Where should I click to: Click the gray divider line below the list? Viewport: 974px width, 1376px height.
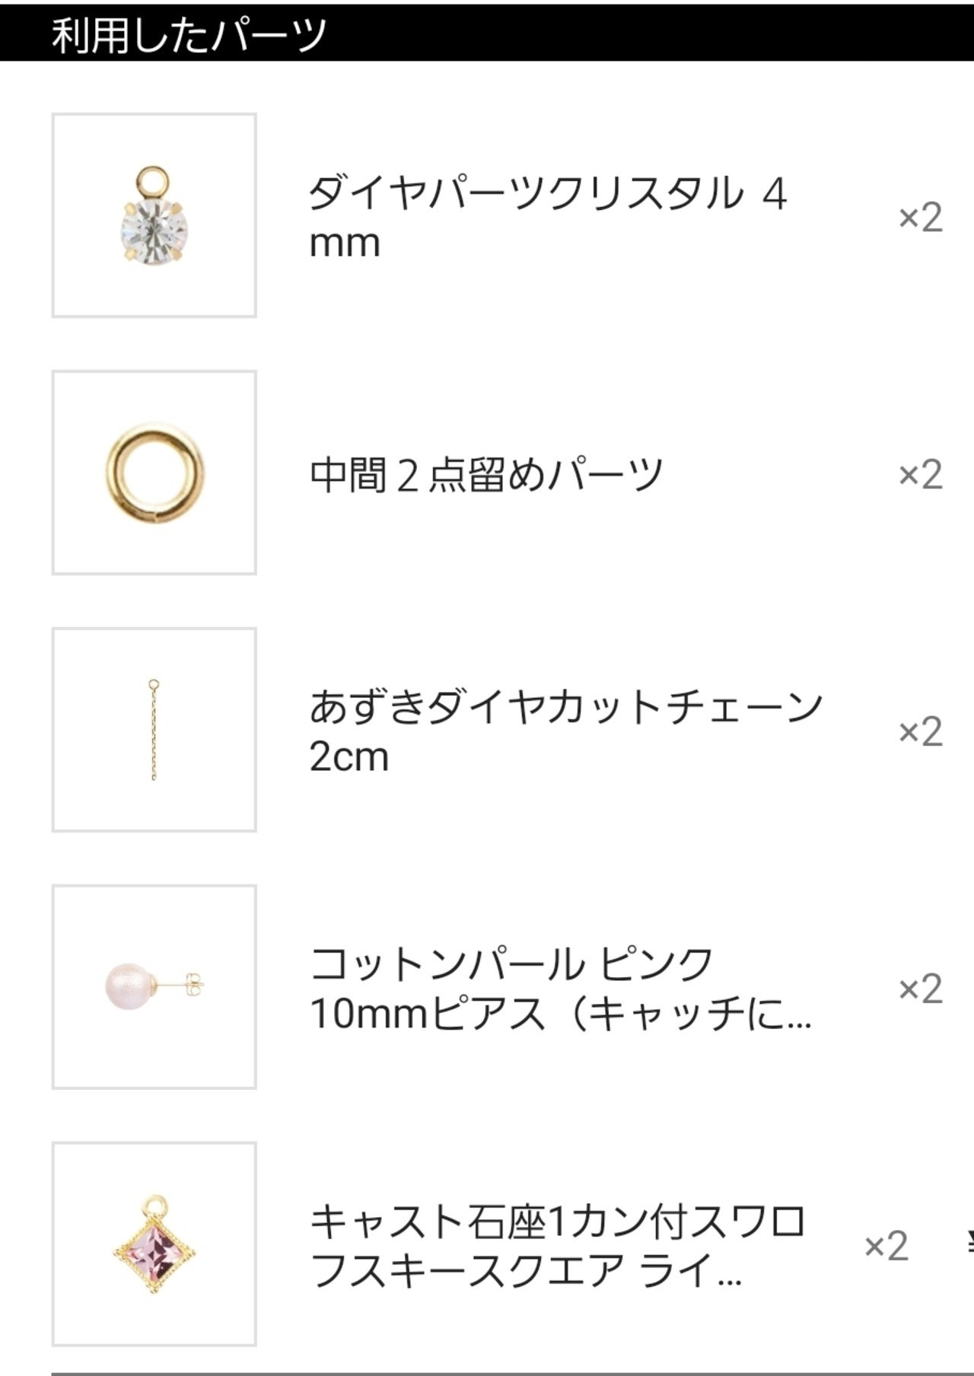pos(487,1373)
